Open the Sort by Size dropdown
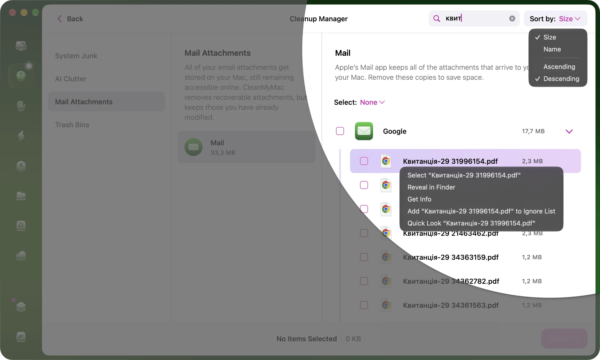Screen dimensions: 600x360 pyautogui.click(x=555, y=19)
